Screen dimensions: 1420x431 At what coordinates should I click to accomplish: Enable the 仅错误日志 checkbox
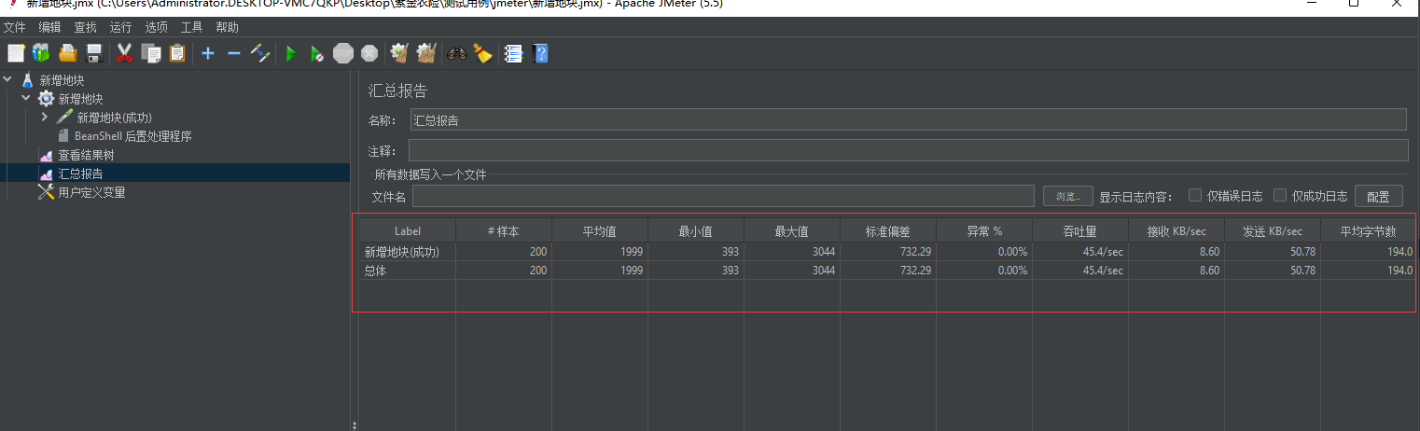[1194, 196]
